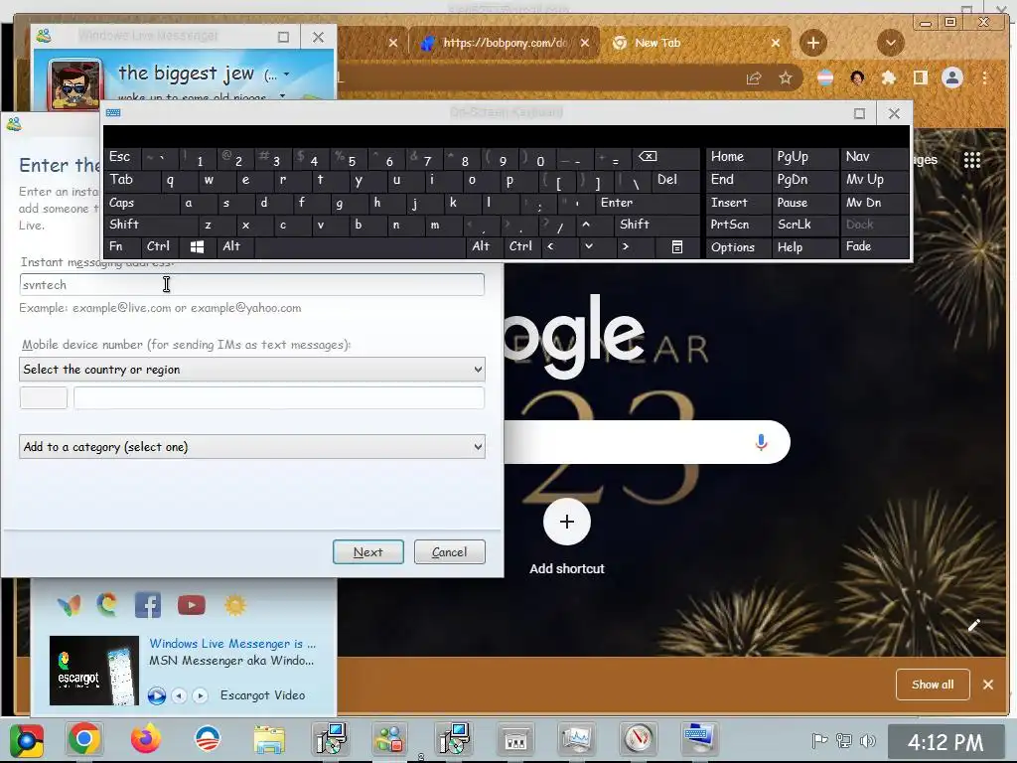This screenshot has width=1017, height=763.
Task: Play the Escargot Video in Messenger
Action: coord(156,695)
